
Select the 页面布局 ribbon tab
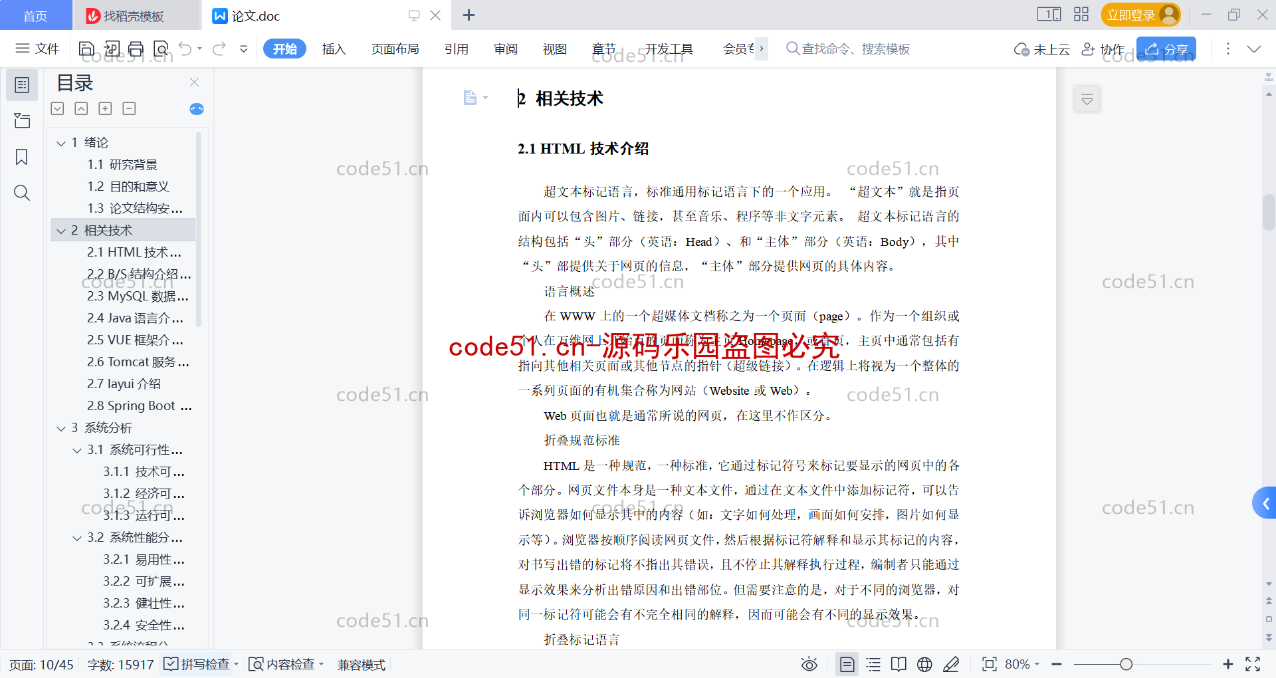[395, 49]
